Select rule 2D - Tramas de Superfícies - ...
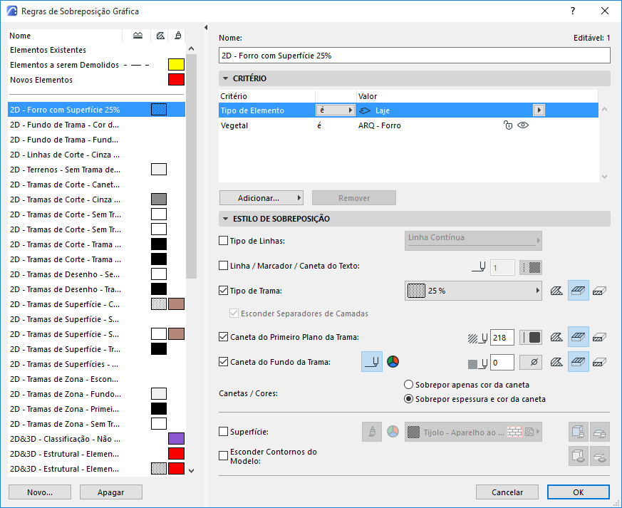 click(96, 364)
